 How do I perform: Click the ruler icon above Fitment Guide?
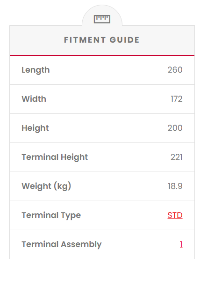point(102,19)
